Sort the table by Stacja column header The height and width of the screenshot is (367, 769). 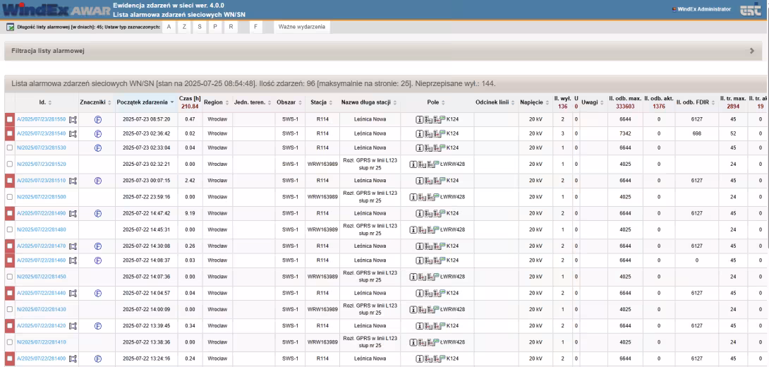pyautogui.click(x=320, y=103)
